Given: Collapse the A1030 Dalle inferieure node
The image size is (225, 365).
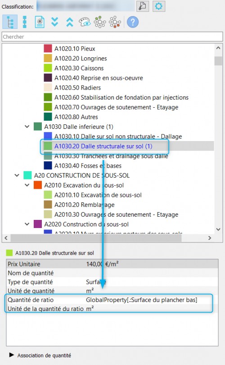Looking at the screenshot, I should tap(27, 127).
